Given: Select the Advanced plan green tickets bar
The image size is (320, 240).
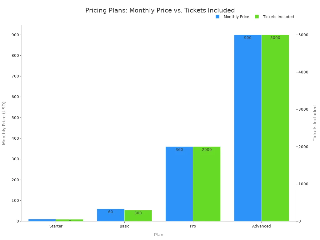Looking at the screenshot, I should [275, 128].
